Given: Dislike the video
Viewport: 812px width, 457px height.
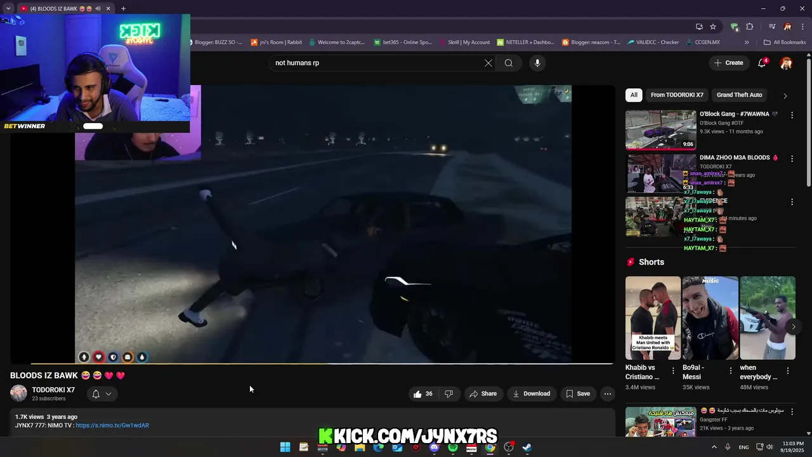Looking at the screenshot, I should click(449, 394).
